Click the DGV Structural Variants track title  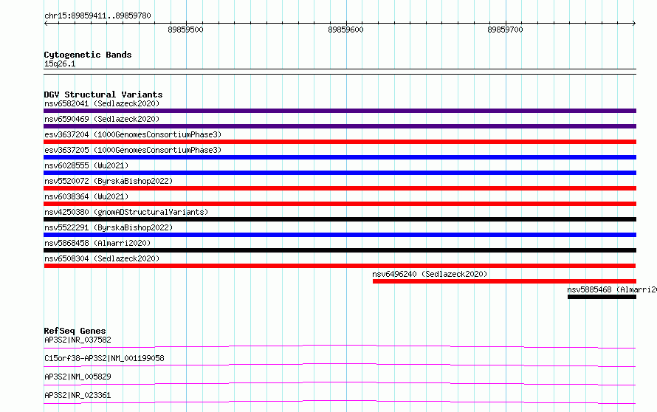(103, 95)
